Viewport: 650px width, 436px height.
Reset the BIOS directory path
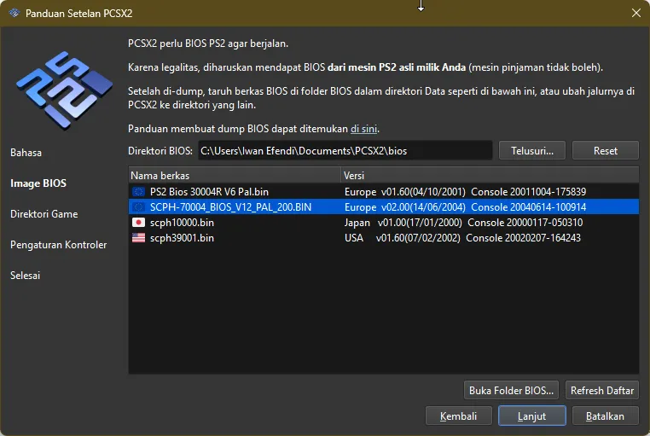tap(606, 150)
